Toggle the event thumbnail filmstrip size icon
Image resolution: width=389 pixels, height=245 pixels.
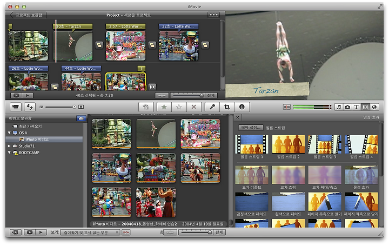click(81, 107)
